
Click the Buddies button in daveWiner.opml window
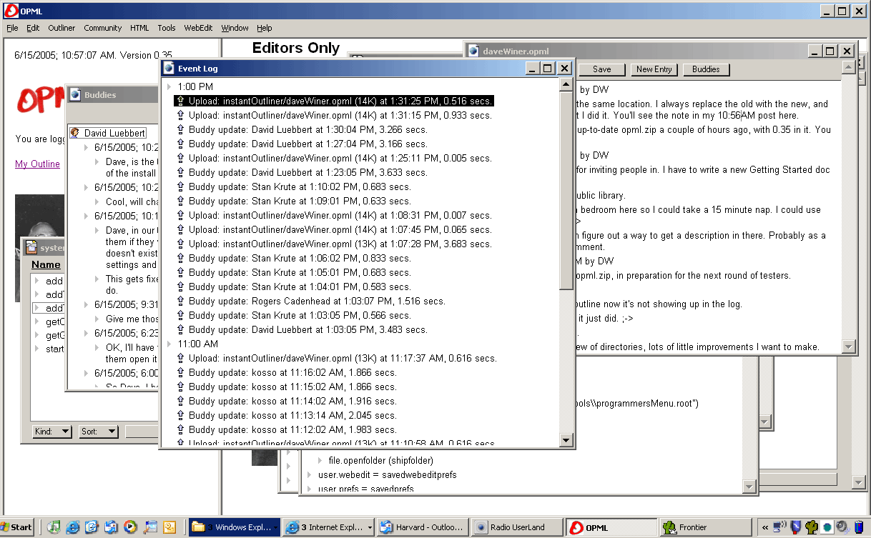(x=706, y=69)
